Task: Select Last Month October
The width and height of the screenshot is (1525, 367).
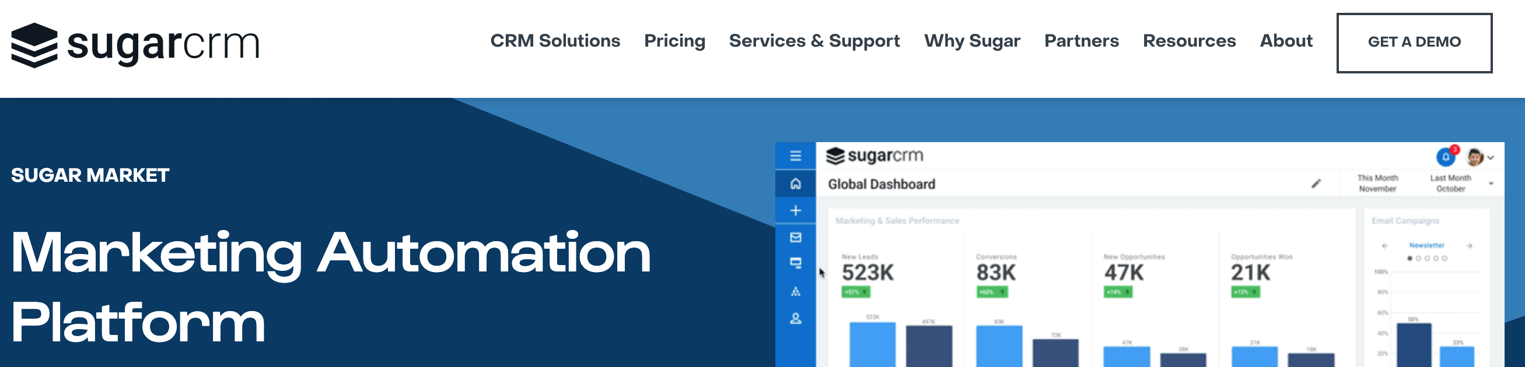Action: pyautogui.click(x=1450, y=183)
